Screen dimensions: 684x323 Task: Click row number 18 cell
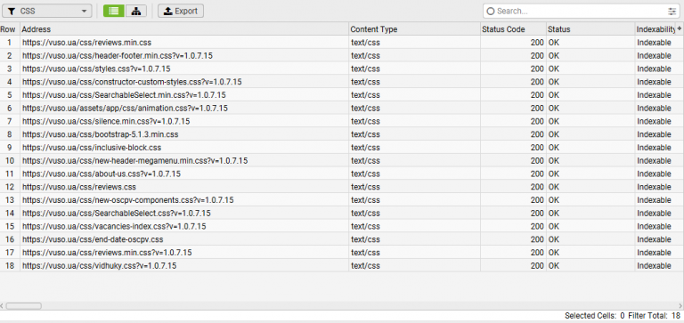[10, 265]
